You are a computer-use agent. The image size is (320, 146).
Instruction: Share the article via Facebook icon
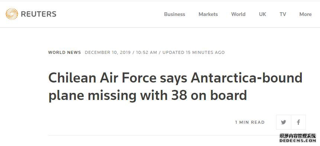298,122
